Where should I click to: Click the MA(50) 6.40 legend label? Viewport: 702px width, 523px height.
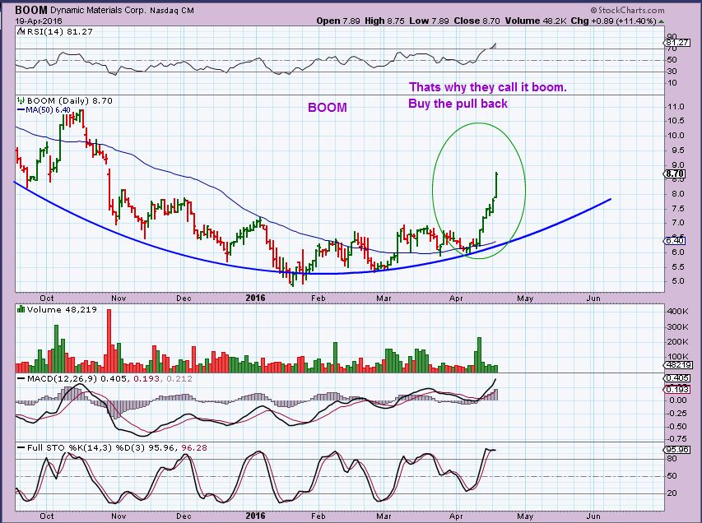coord(48,110)
